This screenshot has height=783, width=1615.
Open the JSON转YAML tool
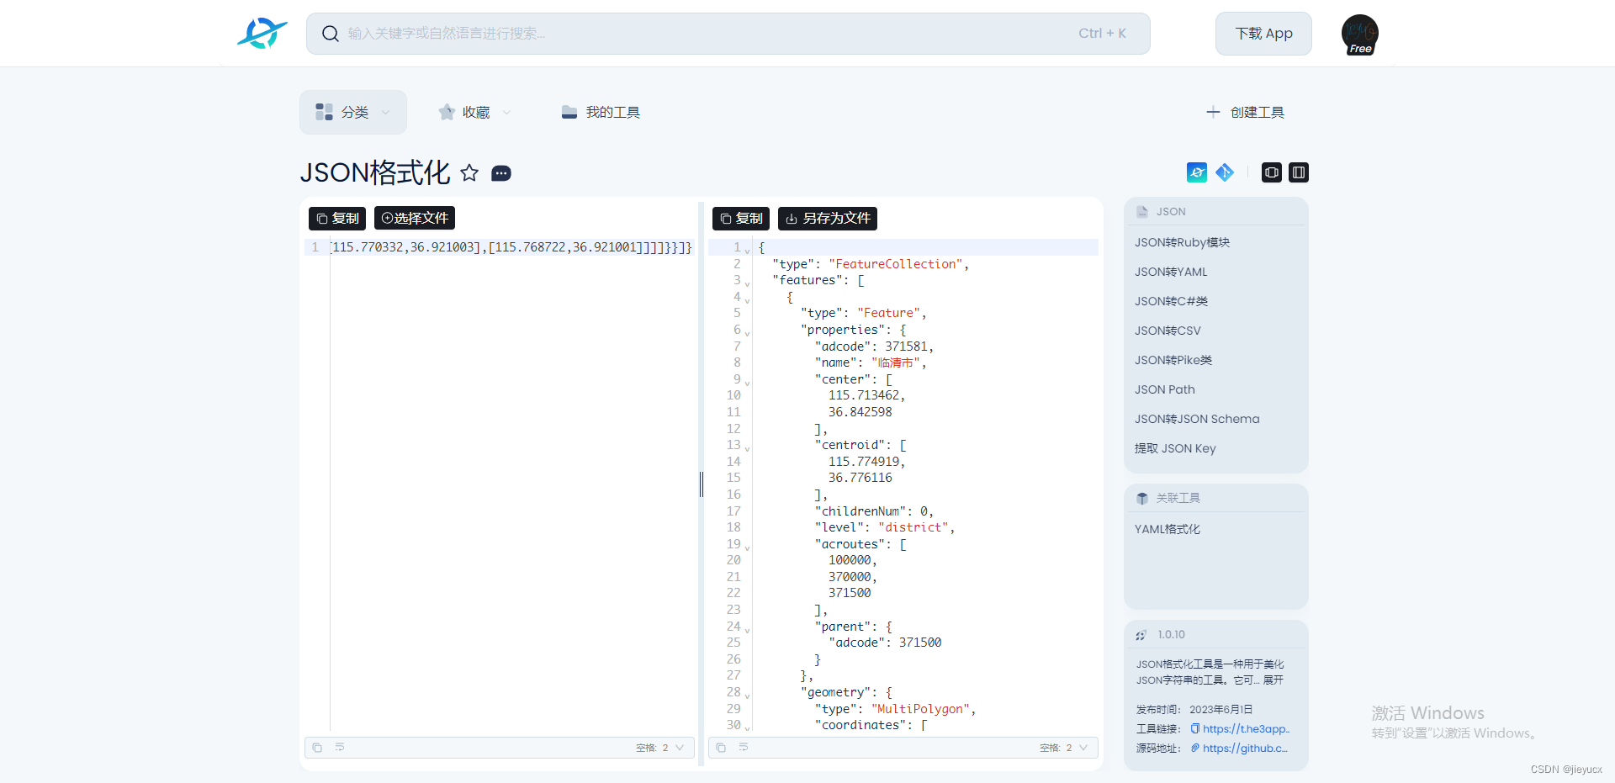click(1171, 272)
